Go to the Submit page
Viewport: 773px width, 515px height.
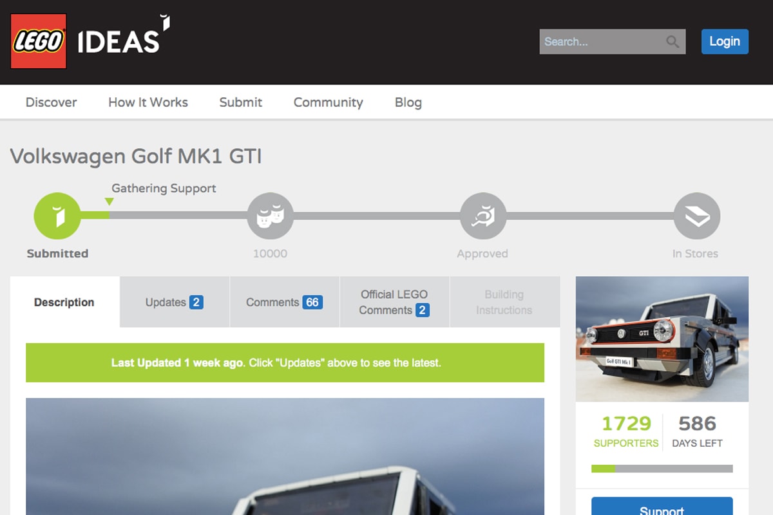pos(240,102)
